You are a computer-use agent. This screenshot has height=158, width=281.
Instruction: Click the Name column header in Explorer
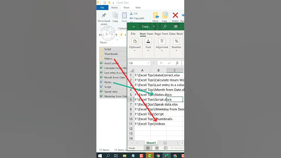[x=103, y=42]
